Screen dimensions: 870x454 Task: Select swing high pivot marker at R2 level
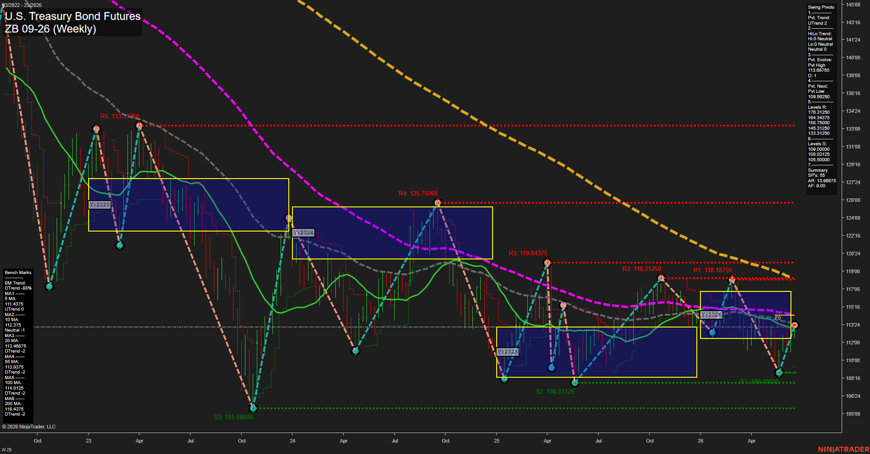pos(661,278)
